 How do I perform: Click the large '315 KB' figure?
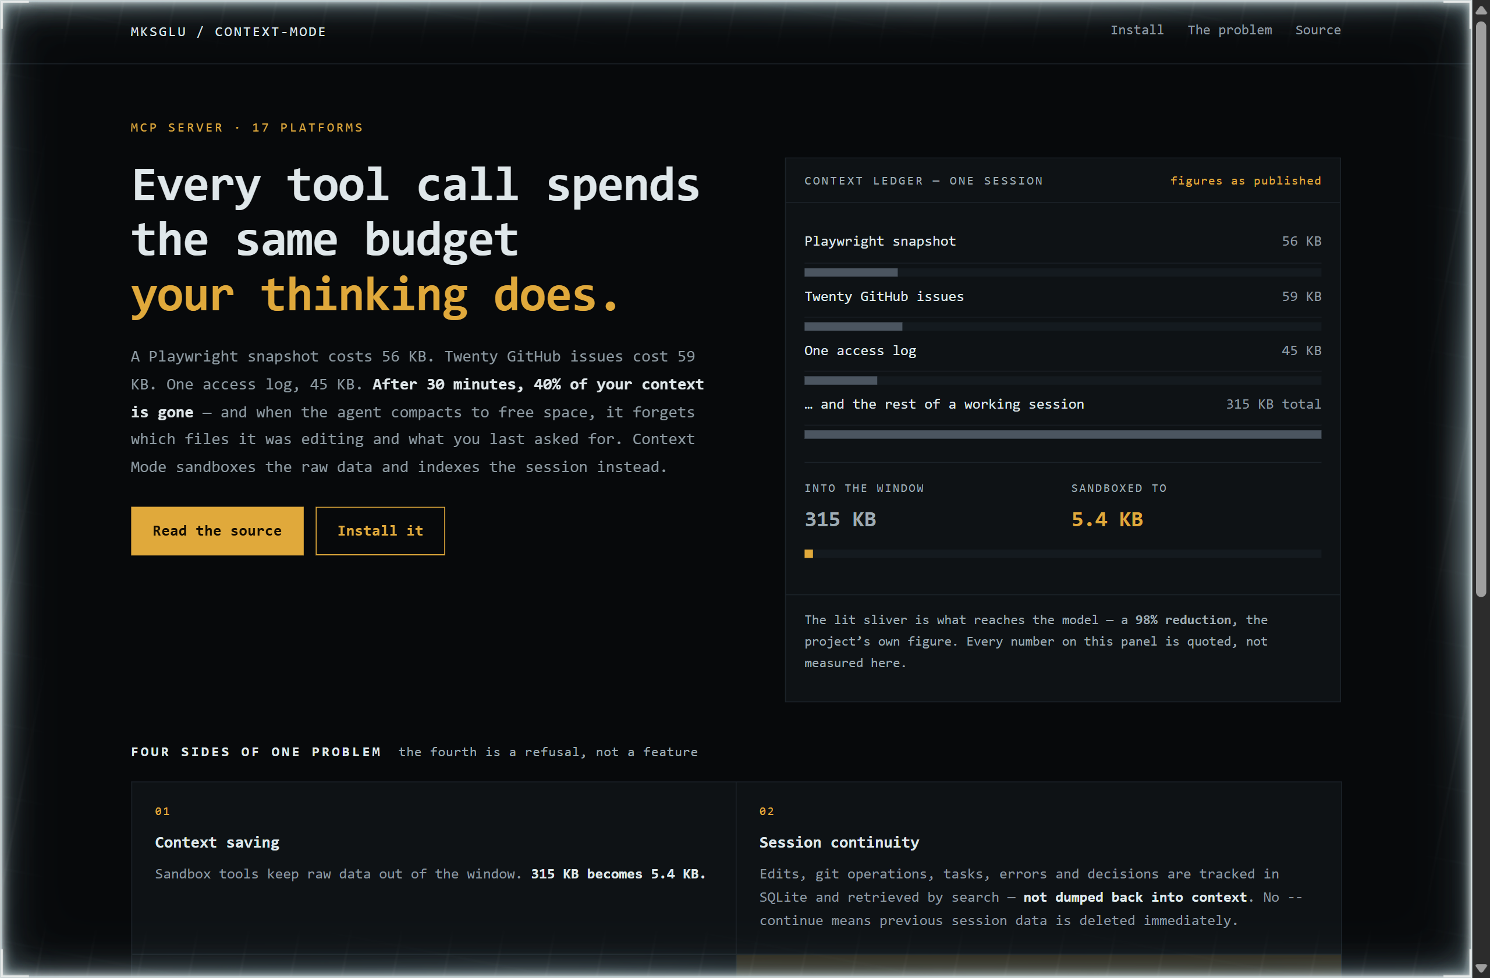pyautogui.click(x=839, y=519)
